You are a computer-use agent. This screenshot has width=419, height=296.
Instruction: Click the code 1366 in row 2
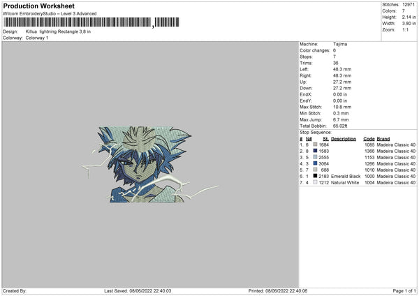(x=369, y=151)
